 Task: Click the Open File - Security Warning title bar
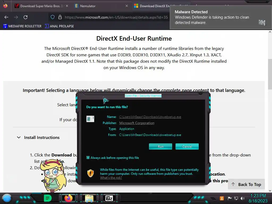143,96
